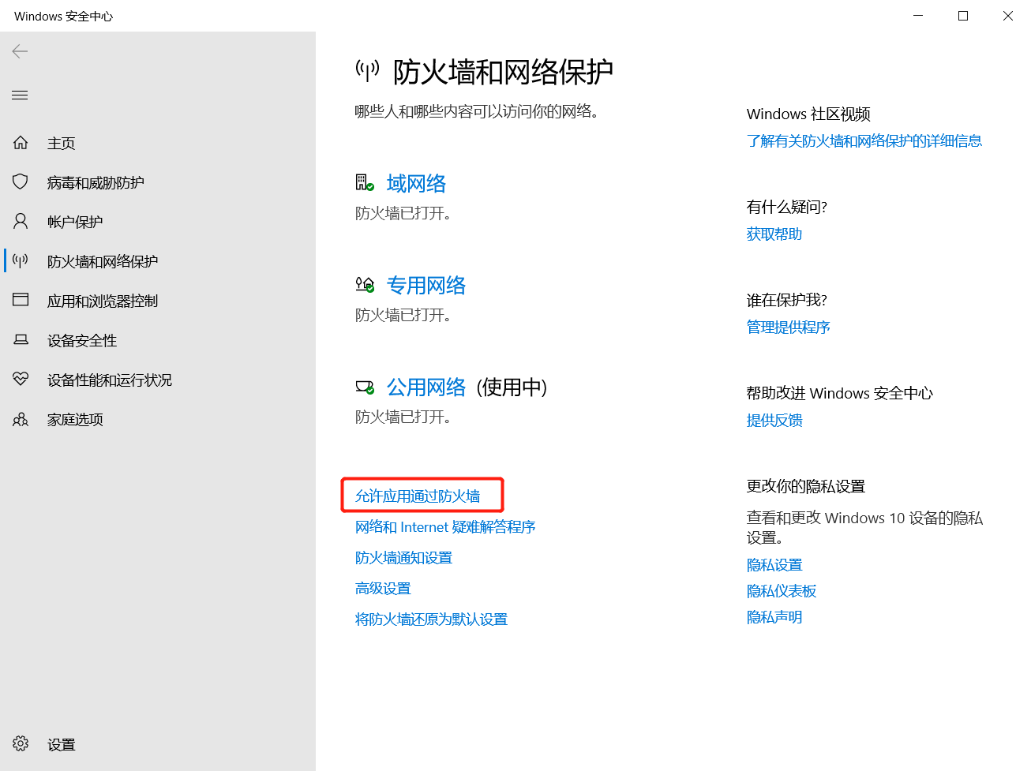Viewport: 1031px width, 771px height.
Task: Open 设备安全性 section
Action: [x=82, y=340]
